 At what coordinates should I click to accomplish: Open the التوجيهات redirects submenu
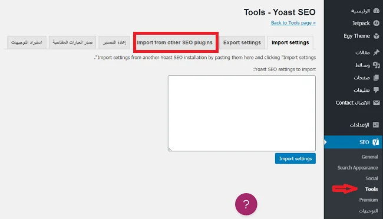[x=368, y=210]
